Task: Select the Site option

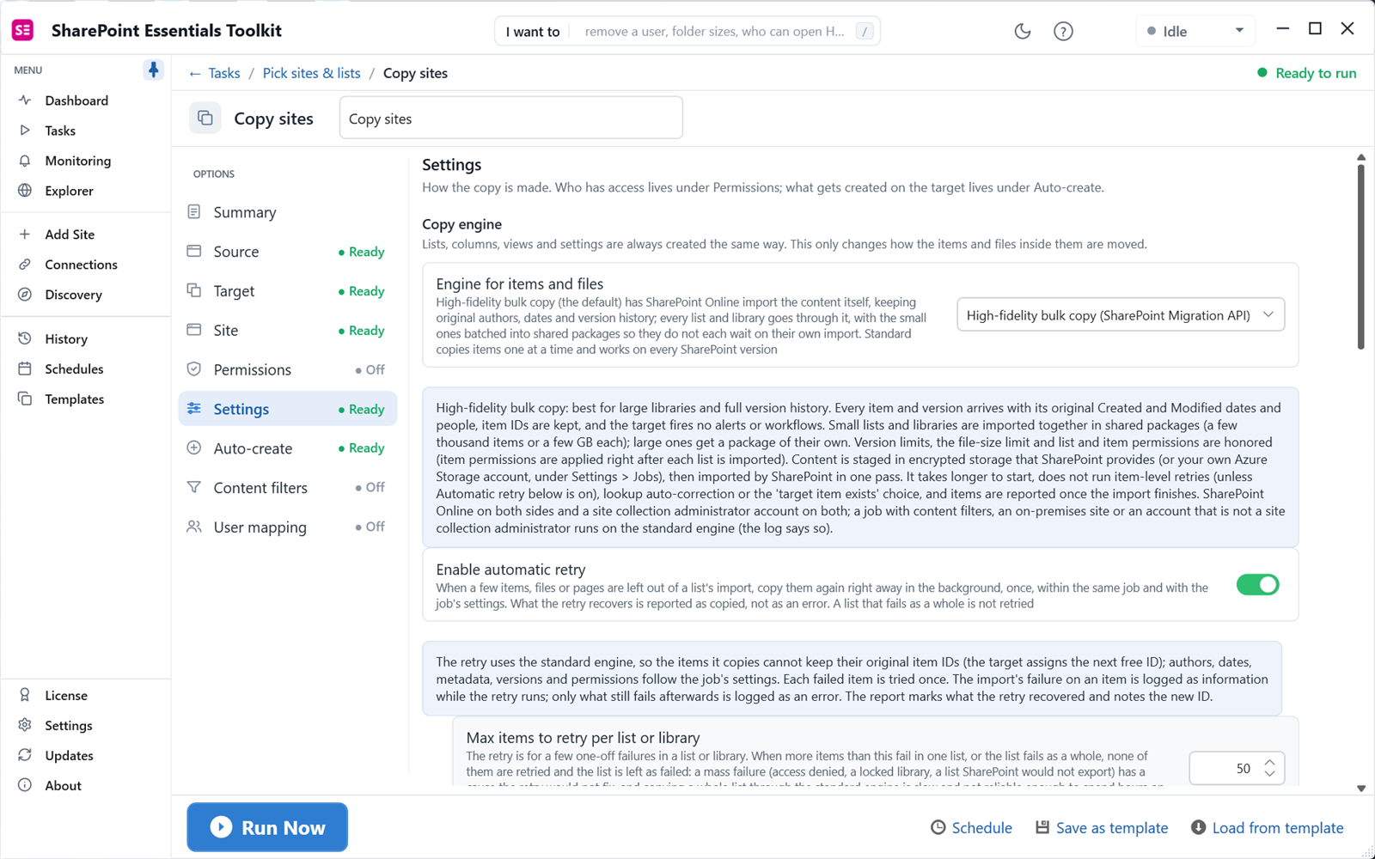Action: coord(288,331)
